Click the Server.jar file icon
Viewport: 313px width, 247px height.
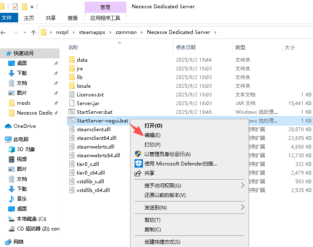pyautogui.click(x=72, y=103)
